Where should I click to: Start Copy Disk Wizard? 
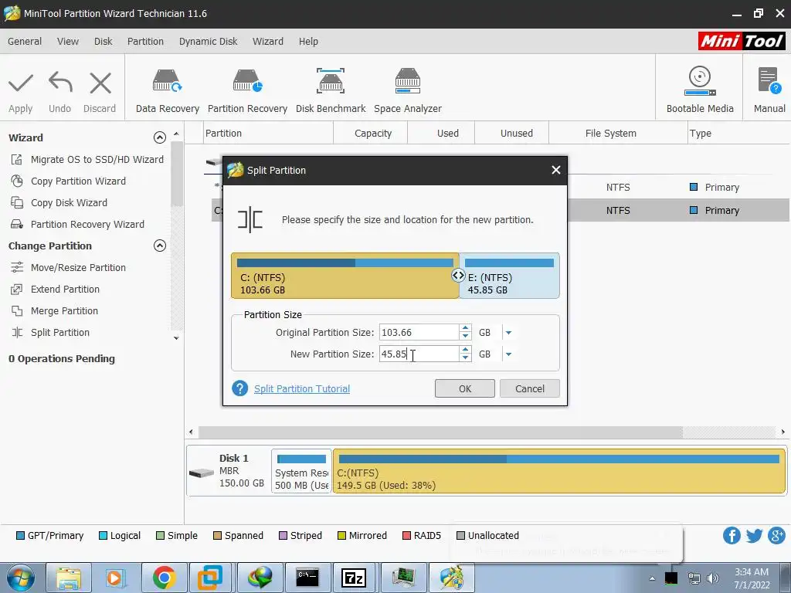point(69,203)
